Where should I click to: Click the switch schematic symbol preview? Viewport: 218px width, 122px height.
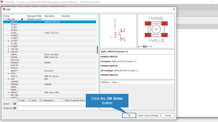118,31
